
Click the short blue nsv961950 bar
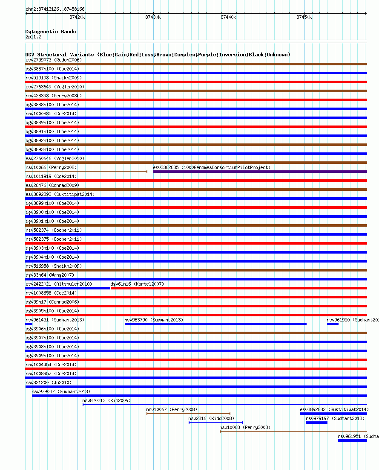333,324
